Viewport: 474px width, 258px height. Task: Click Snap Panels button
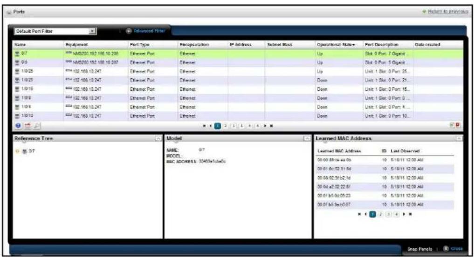(x=419, y=249)
